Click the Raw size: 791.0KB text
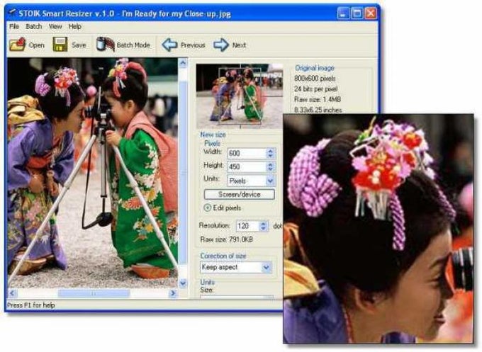Image resolution: width=482 pixels, height=352 pixels. click(227, 239)
